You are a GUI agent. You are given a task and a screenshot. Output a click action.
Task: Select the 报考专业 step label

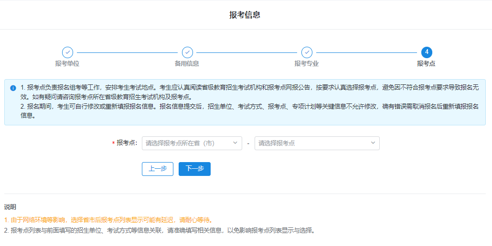click(307, 63)
